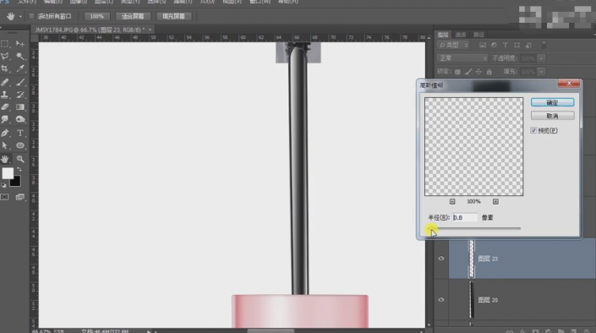Select the Rectangular Marquee tool

tap(5, 44)
